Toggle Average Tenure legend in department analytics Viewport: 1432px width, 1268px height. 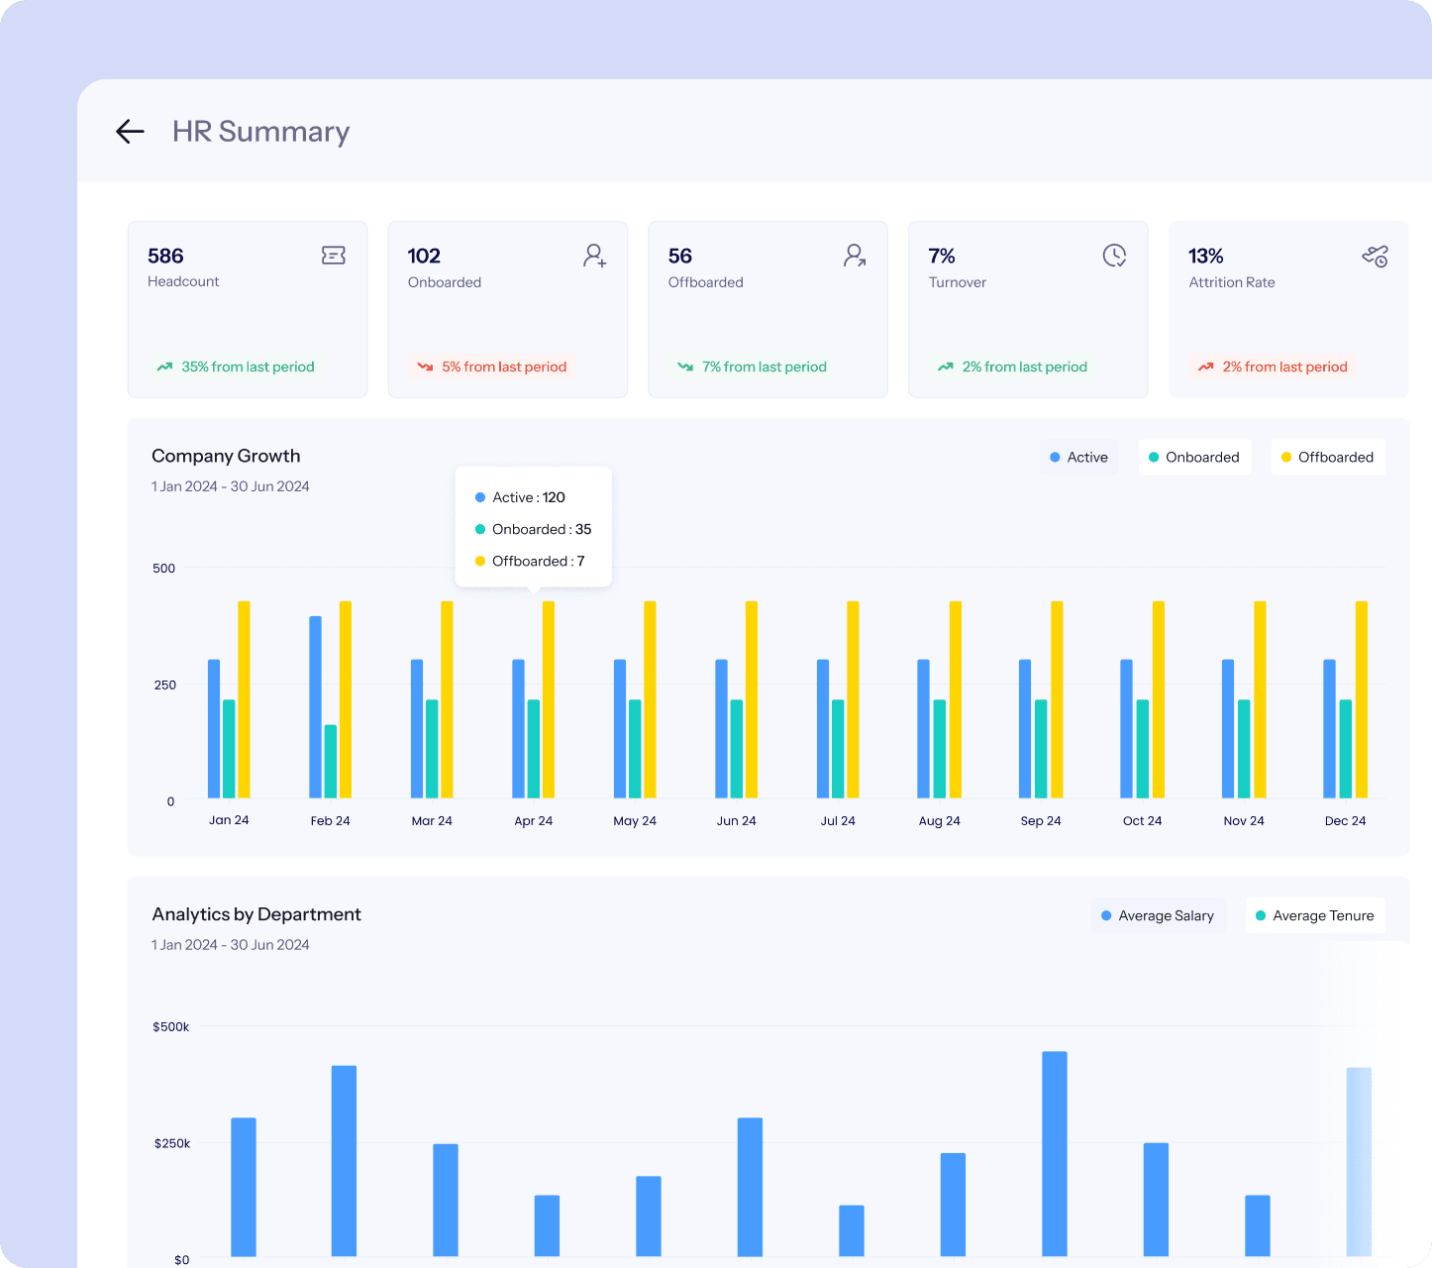pyautogui.click(x=1314, y=915)
